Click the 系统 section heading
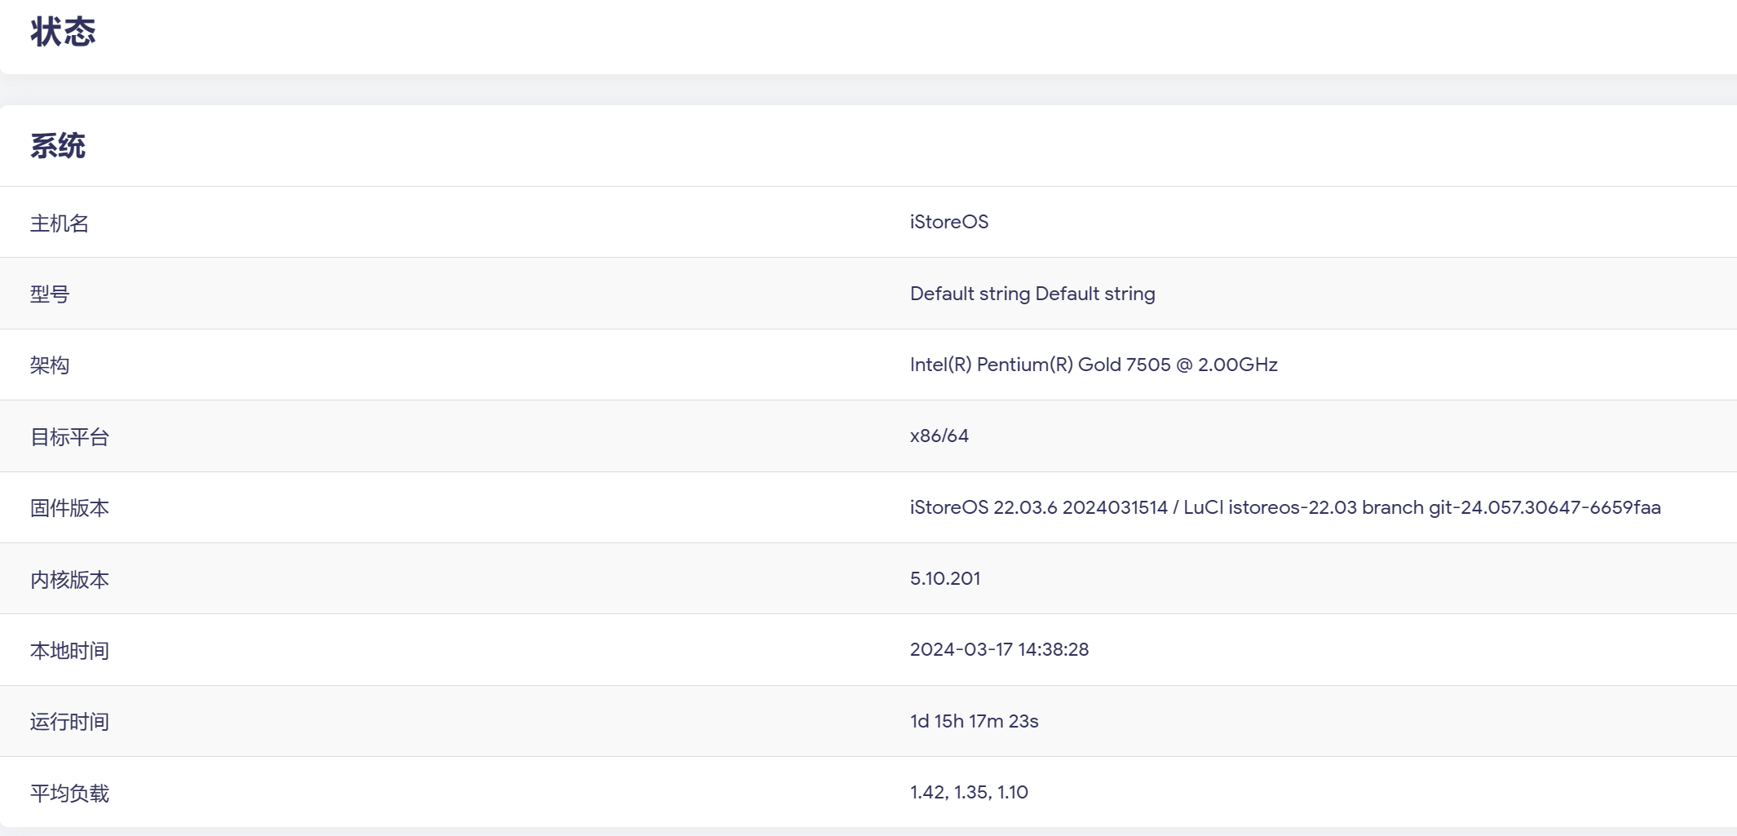The height and width of the screenshot is (836, 1737). (58, 146)
